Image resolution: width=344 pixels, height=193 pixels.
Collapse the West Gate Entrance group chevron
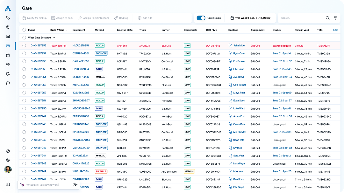54,38
